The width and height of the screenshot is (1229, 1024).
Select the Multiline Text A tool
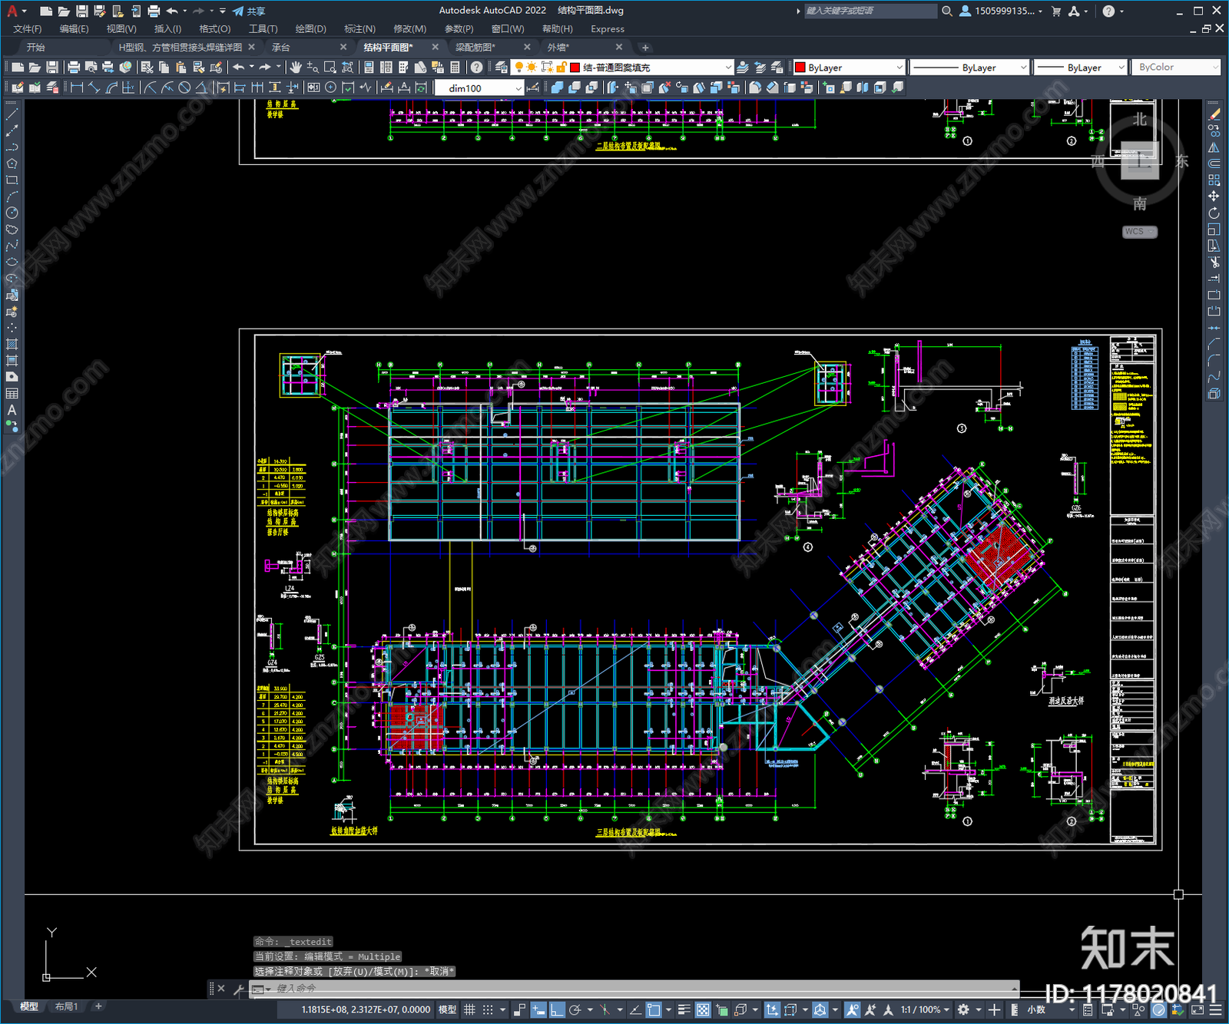[x=12, y=410]
